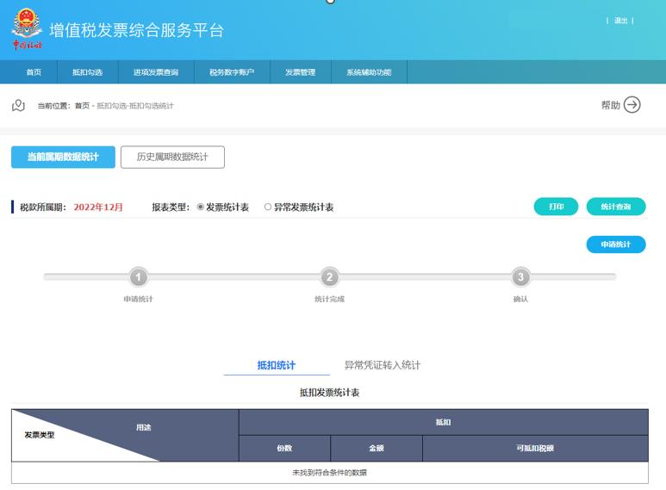666x490 pixels.
Task: Click step 1 申请统计 progress marker
Action: pyautogui.click(x=138, y=277)
